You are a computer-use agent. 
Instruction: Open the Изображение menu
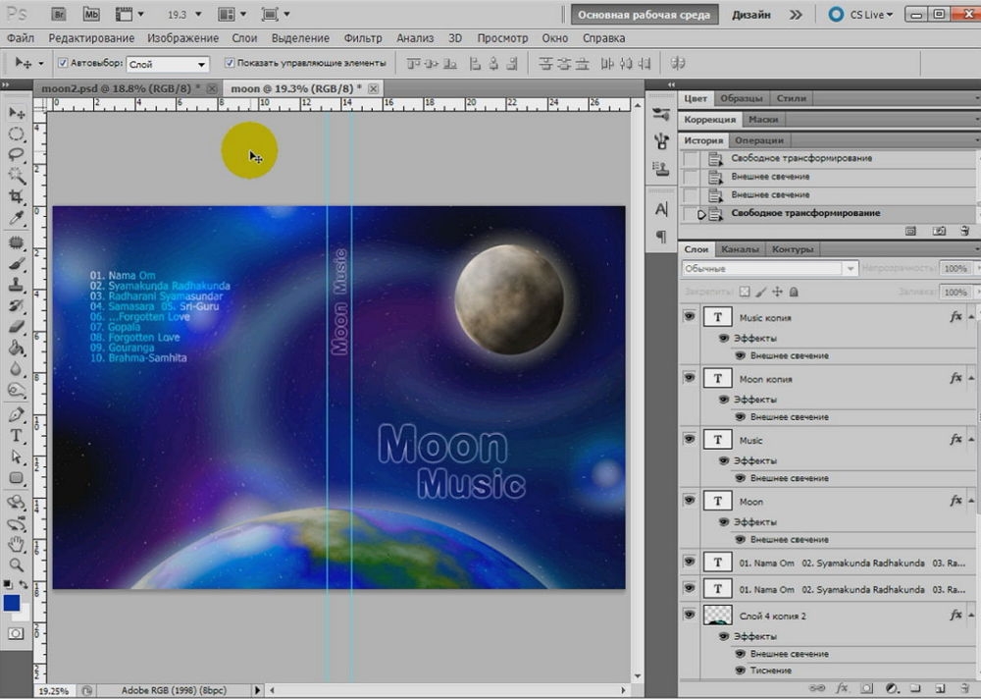pyautogui.click(x=182, y=38)
